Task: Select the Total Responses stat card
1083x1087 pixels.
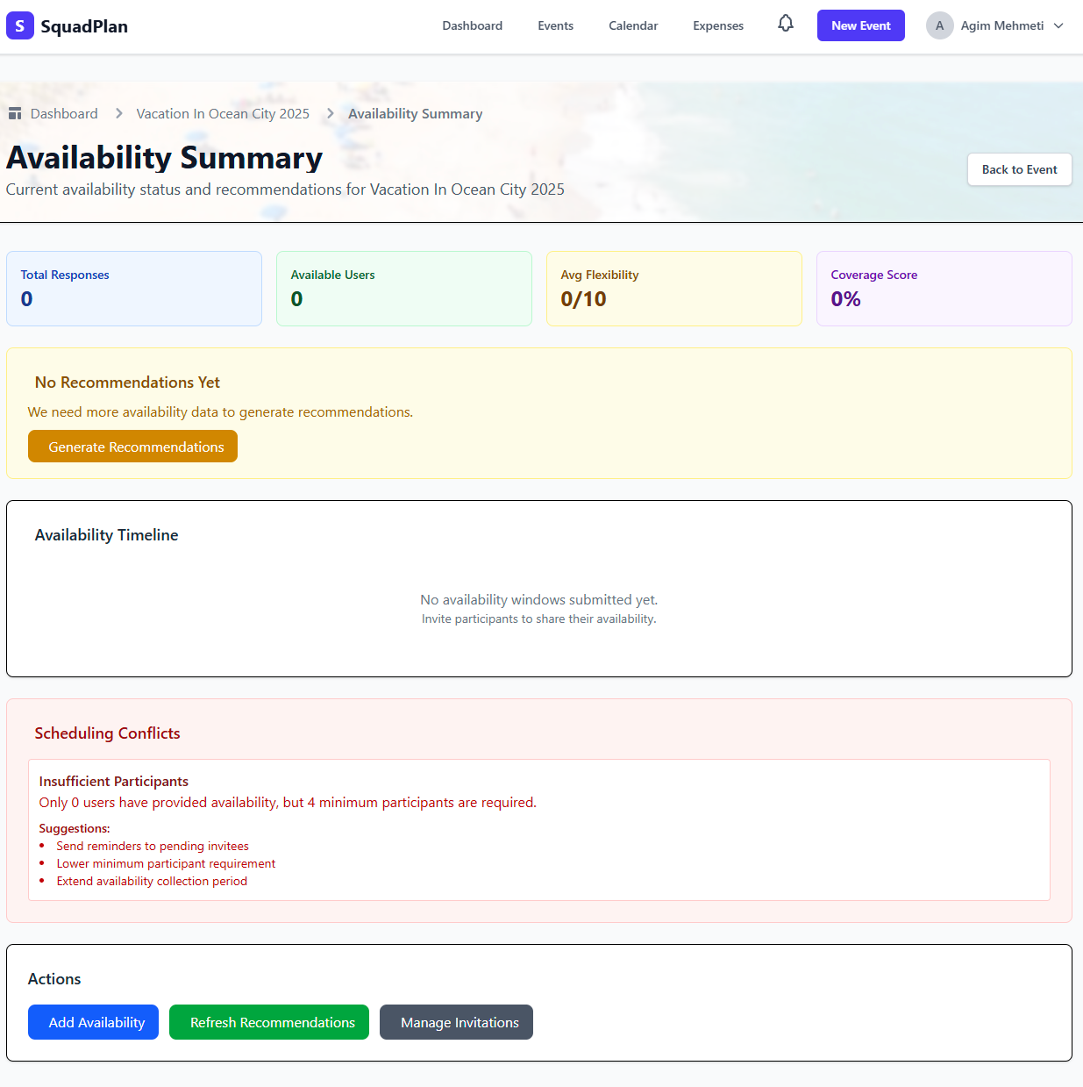Action: (133, 289)
